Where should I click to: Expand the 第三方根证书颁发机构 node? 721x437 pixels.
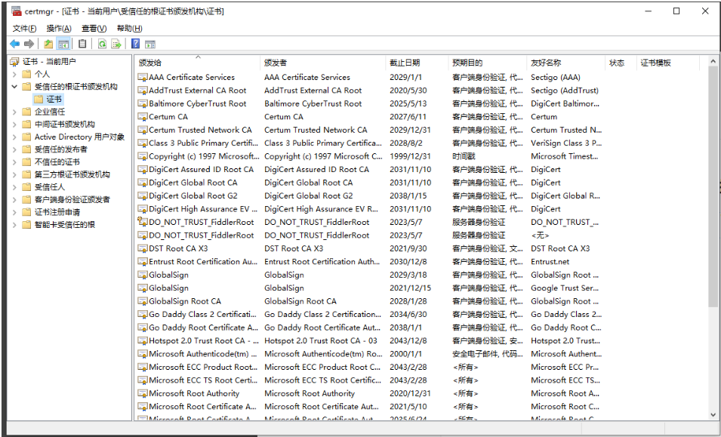click(14, 174)
